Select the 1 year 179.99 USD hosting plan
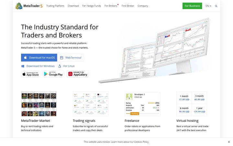233x146 pixels. pos(199,110)
